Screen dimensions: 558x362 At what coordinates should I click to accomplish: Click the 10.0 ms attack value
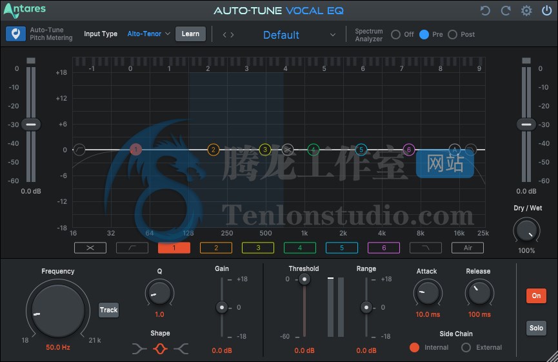click(428, 315)
